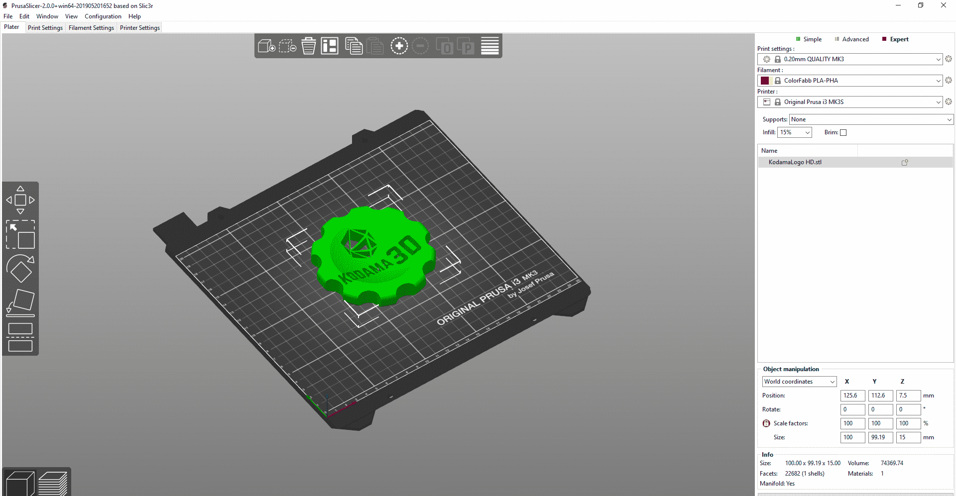Click the Rotate X field
The width and height of the screenshot is (956, 496).
pyautogui.click(x=853, y=409)
